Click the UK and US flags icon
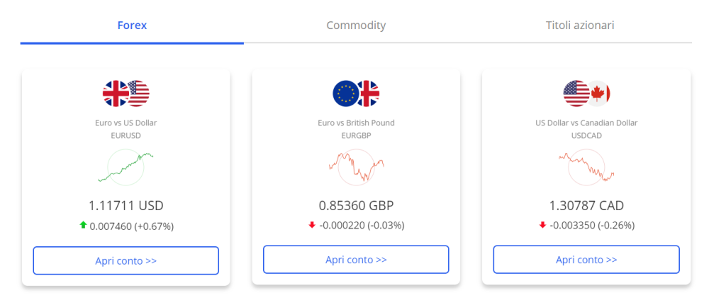 126,94
